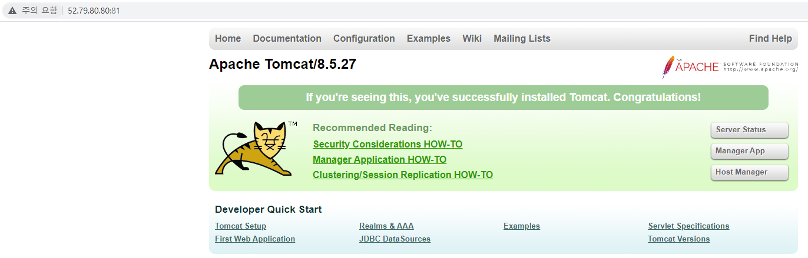808x258 pixels.
Task: Click the Recommended Reading heading
Action: pyautogui.click(x=372, y=128)
